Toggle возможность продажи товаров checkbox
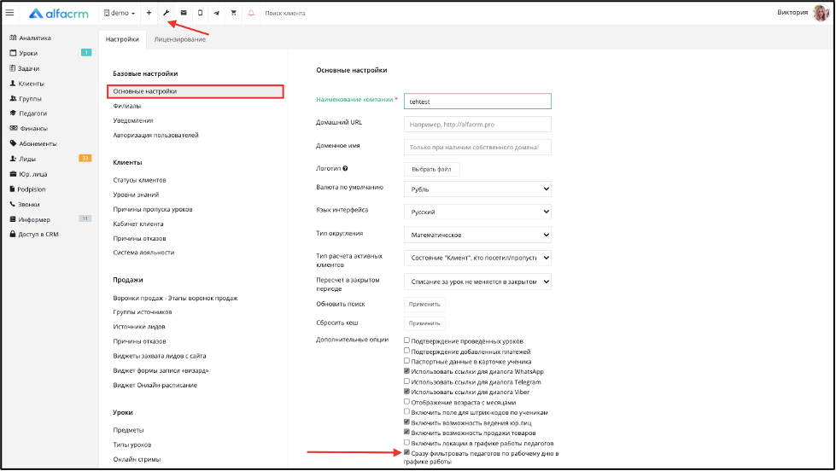 [x=406, y=432]
